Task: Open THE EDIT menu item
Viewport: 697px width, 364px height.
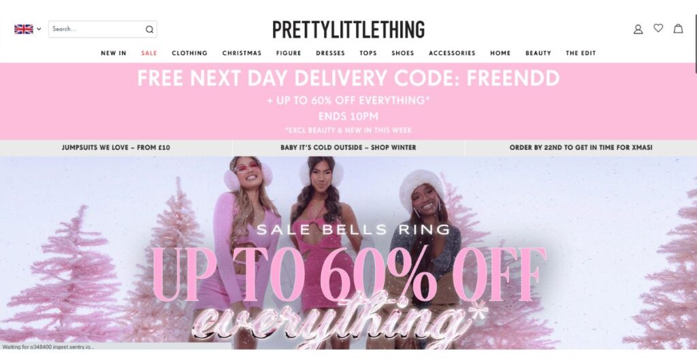Action: pos(581,53)
